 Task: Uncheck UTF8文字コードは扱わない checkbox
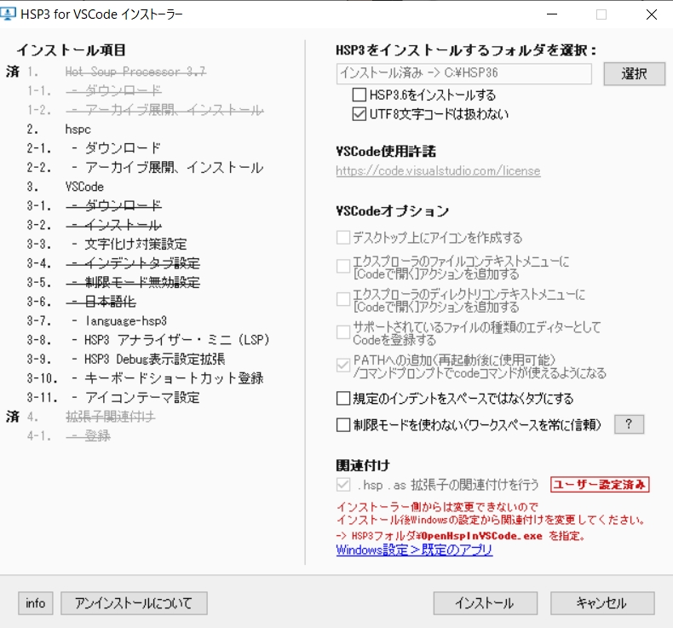(x=360, y=113)
